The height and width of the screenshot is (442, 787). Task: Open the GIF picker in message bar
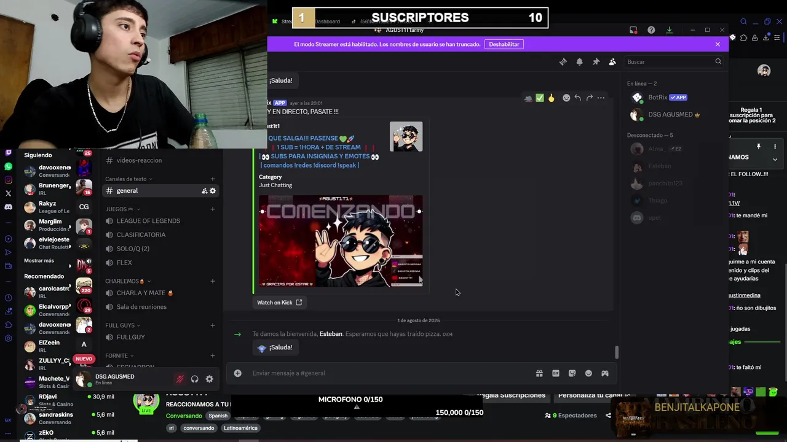pos(556,373)
